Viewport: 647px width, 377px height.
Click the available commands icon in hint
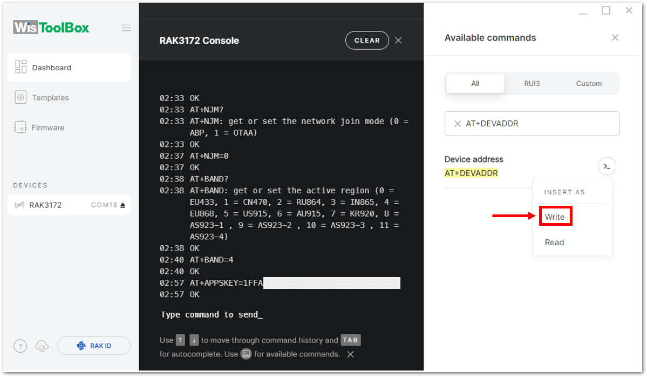[247, 354]
